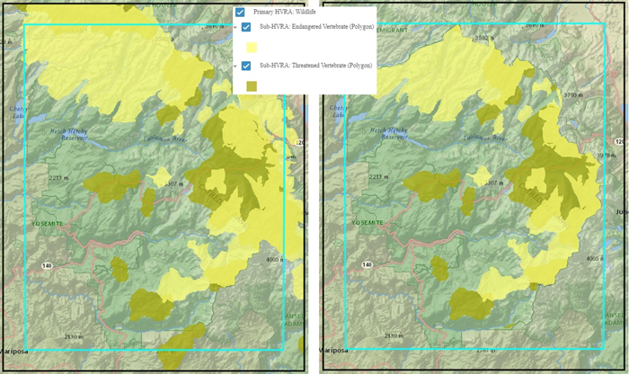Click Hetch Hetchy Reservoir label on right map
The image size is (629, 374).
click(392, 134)
